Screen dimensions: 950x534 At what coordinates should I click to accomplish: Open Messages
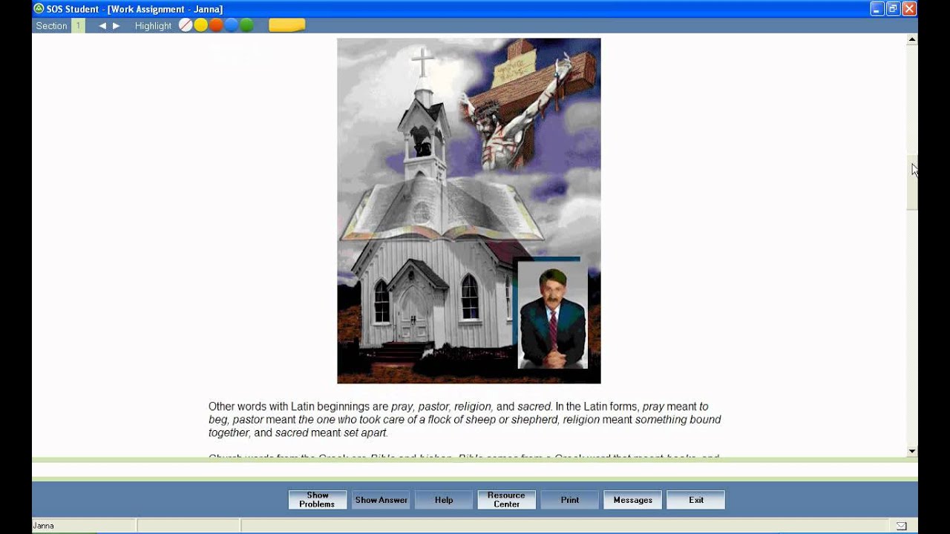coord(633,500)
